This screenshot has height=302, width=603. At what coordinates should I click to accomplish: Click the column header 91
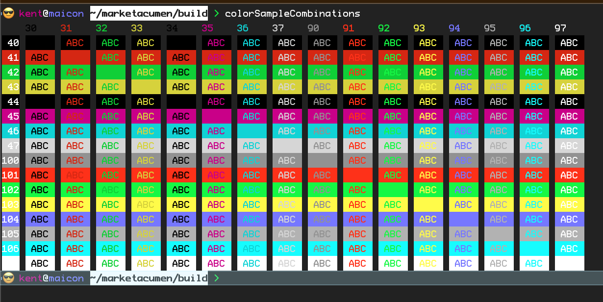pyautogui.click(x=349, y=28)
